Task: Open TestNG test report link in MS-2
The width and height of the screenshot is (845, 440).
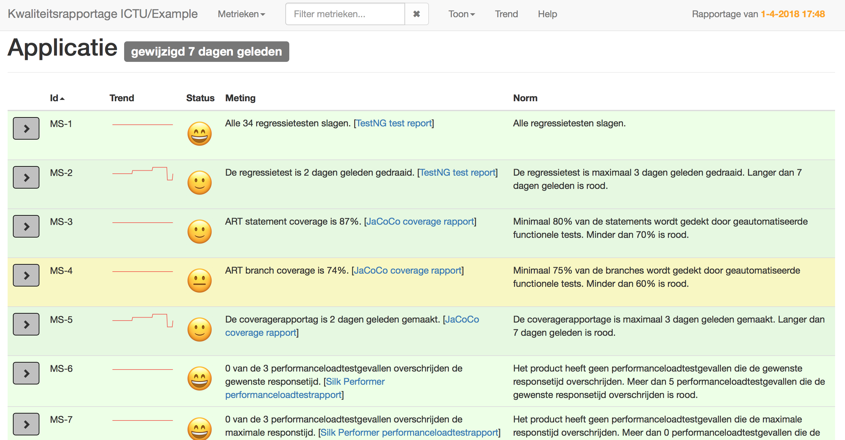Action: [457, 172]
